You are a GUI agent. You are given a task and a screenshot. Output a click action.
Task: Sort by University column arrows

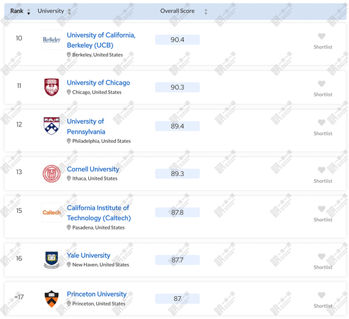(x=69, y=12)
